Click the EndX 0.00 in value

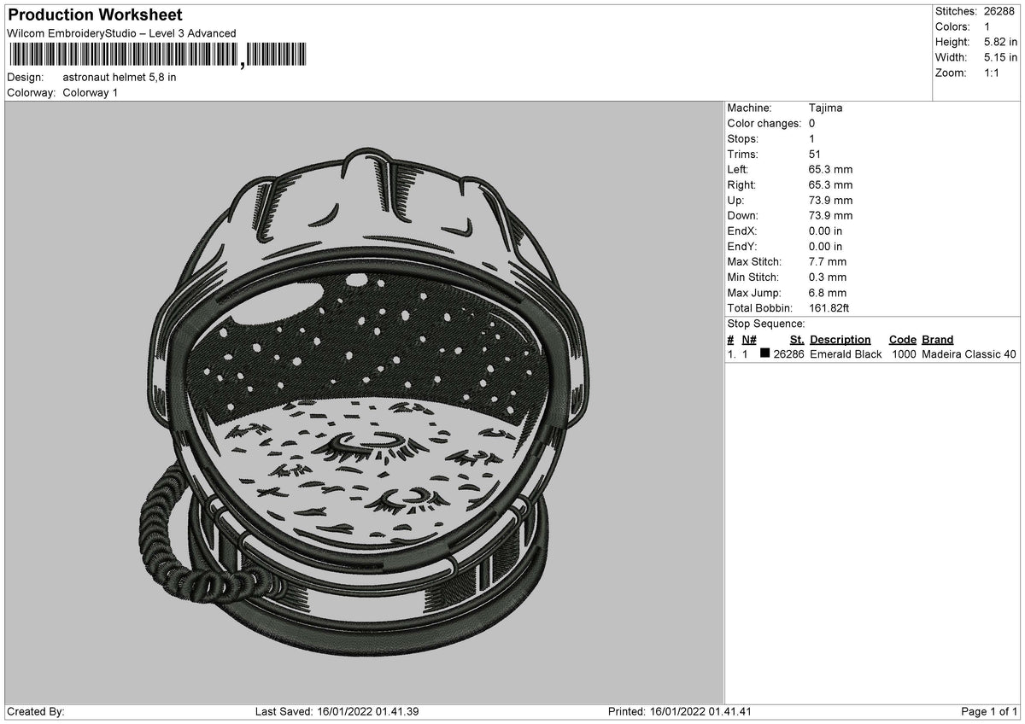pos(825,231)
